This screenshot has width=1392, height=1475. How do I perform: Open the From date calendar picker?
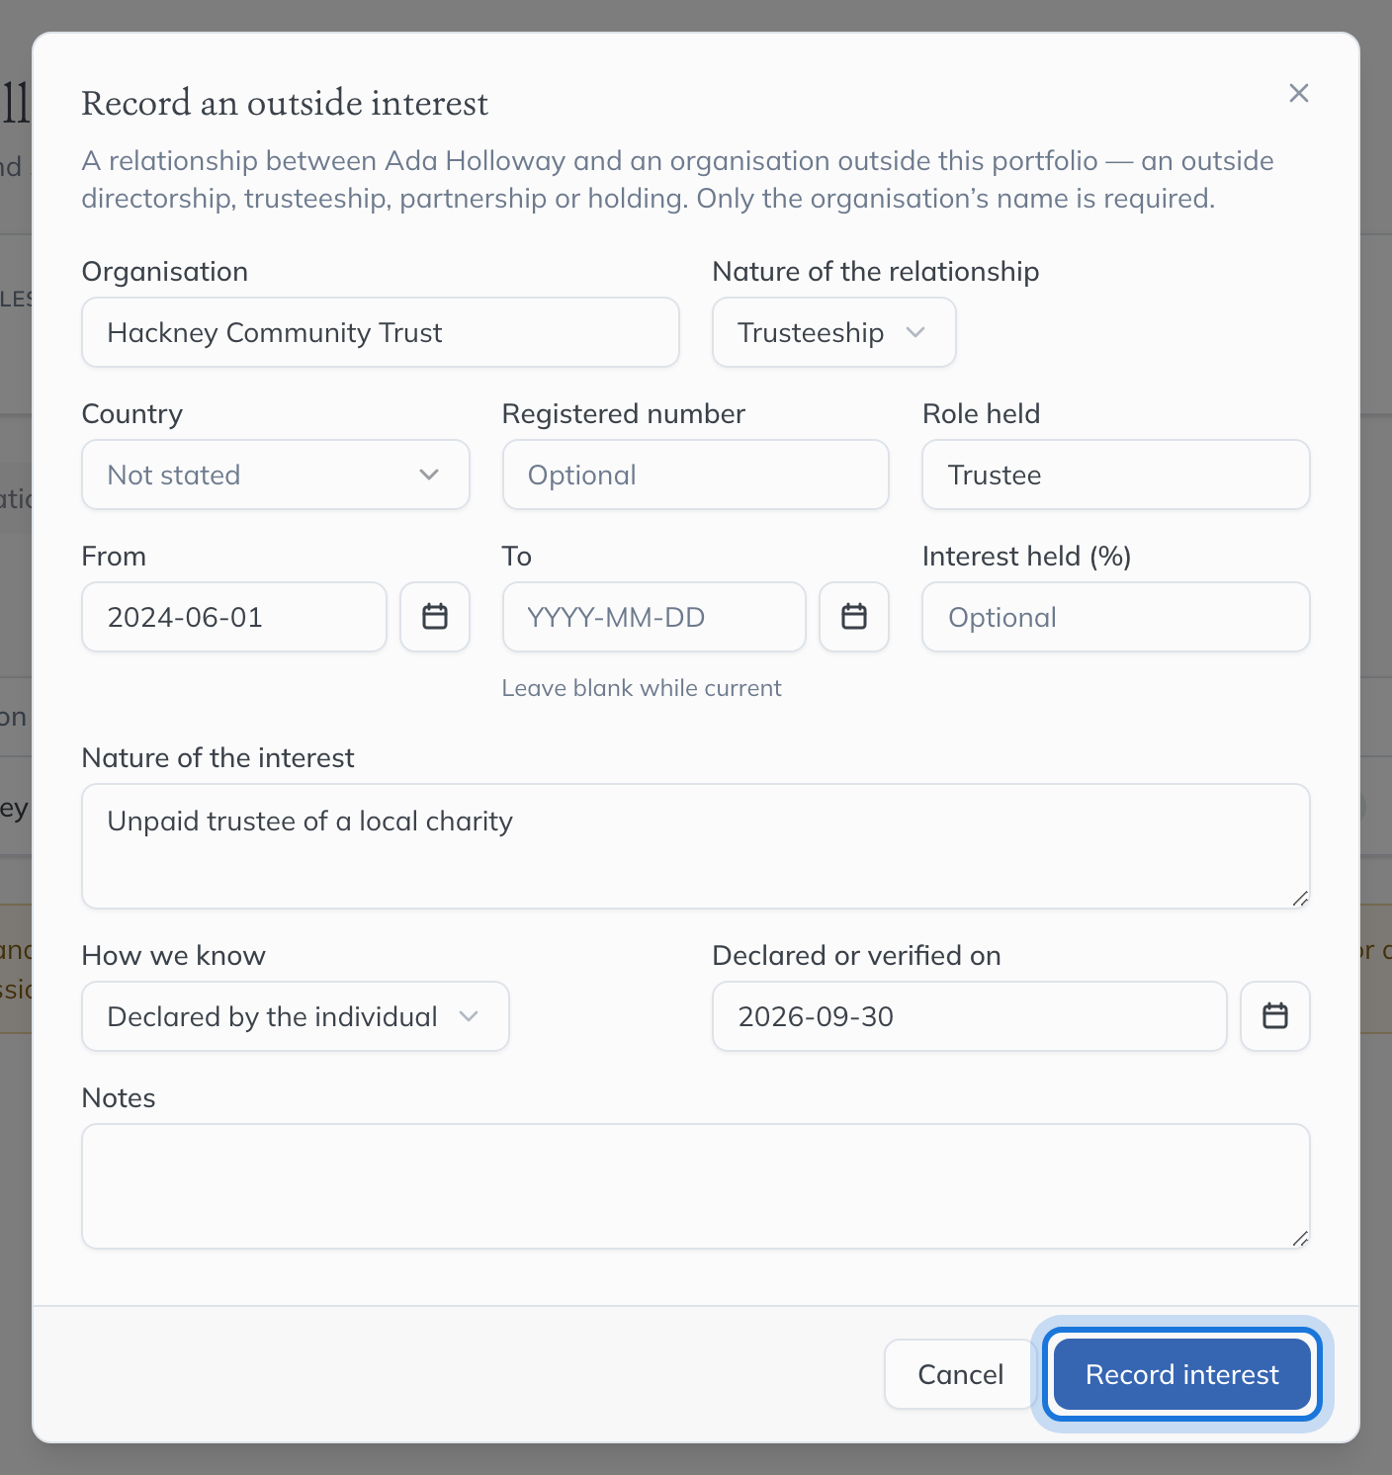pyautogui.click(x=435, y=617)
